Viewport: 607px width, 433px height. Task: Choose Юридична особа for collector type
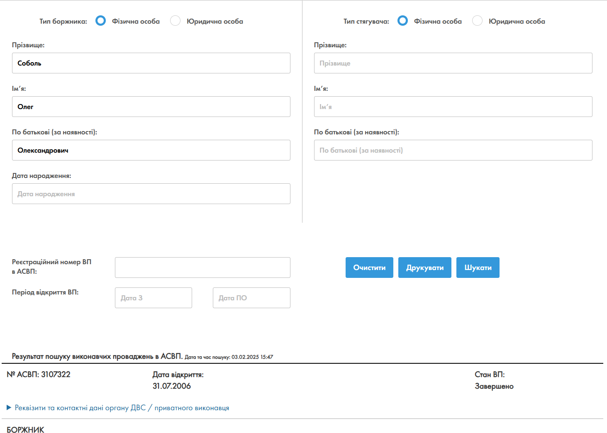click(x=478, y=21)
